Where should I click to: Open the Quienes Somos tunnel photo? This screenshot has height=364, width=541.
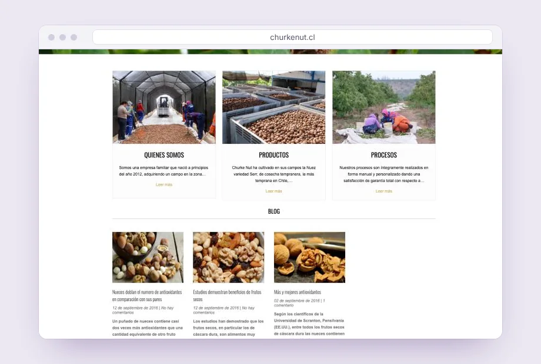(x=164, y=107)
